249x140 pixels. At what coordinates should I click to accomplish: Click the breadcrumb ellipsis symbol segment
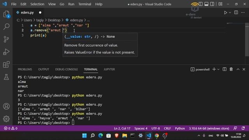tap(88, 20)
